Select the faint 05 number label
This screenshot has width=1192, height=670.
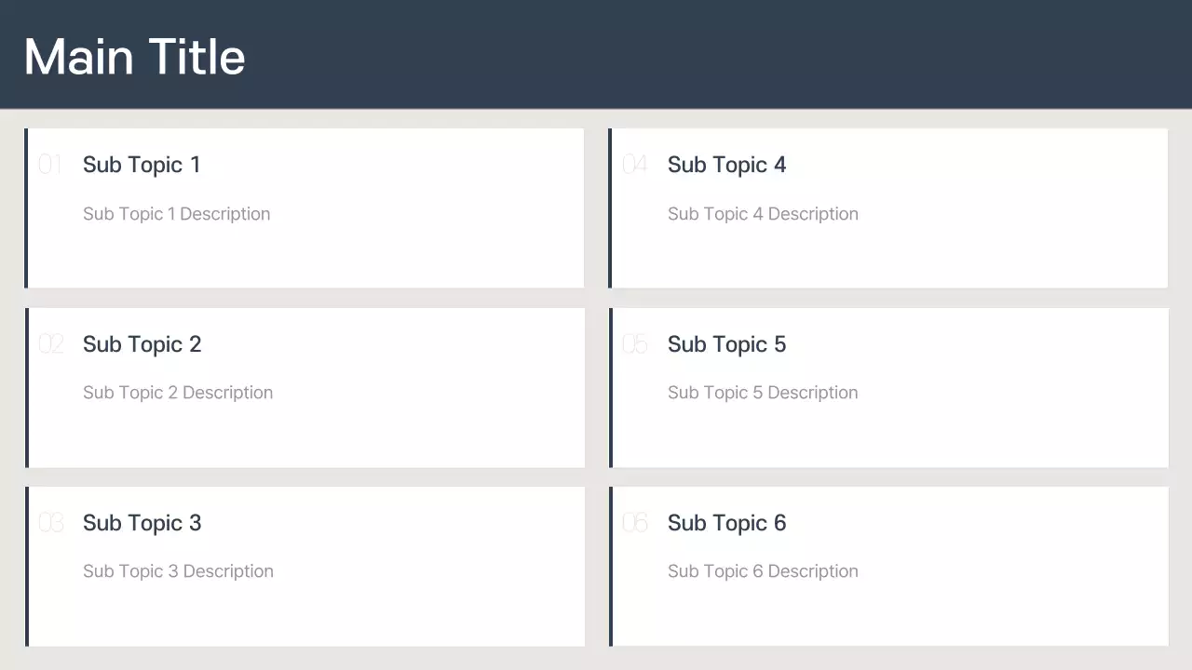point(634,344)
